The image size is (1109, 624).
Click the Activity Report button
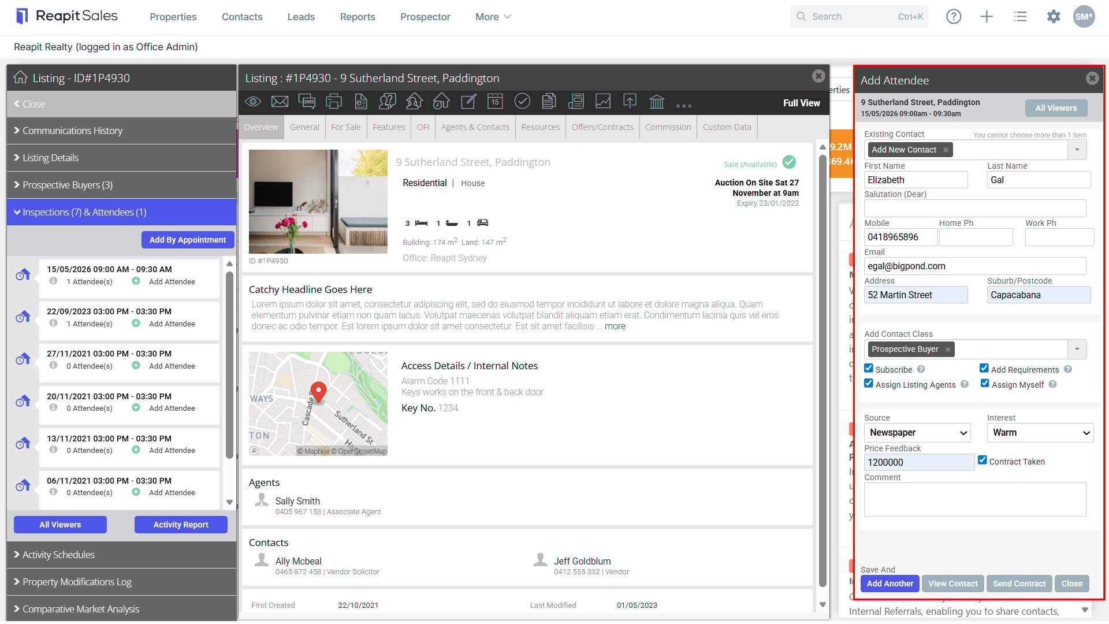(x=181, y=525)
